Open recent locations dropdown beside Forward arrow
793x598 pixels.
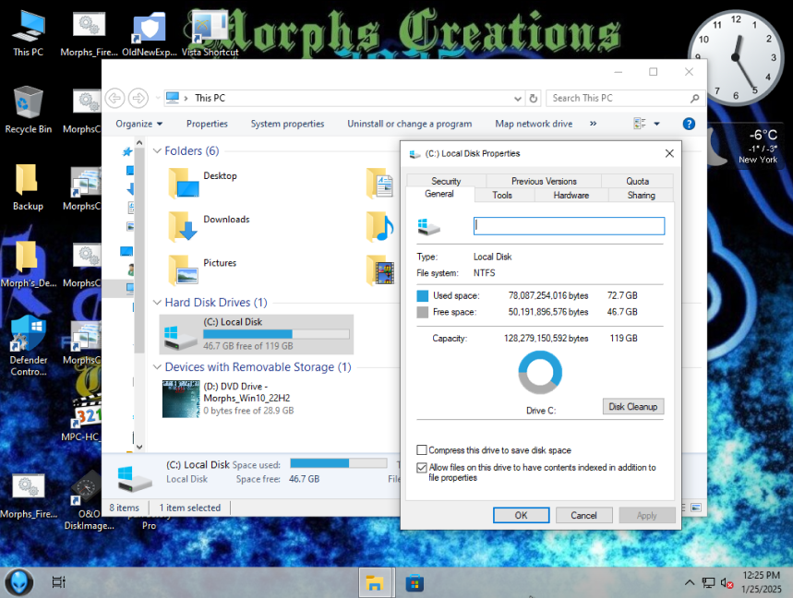point(158,98)
